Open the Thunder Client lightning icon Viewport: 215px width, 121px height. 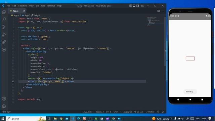click(4, 49)
